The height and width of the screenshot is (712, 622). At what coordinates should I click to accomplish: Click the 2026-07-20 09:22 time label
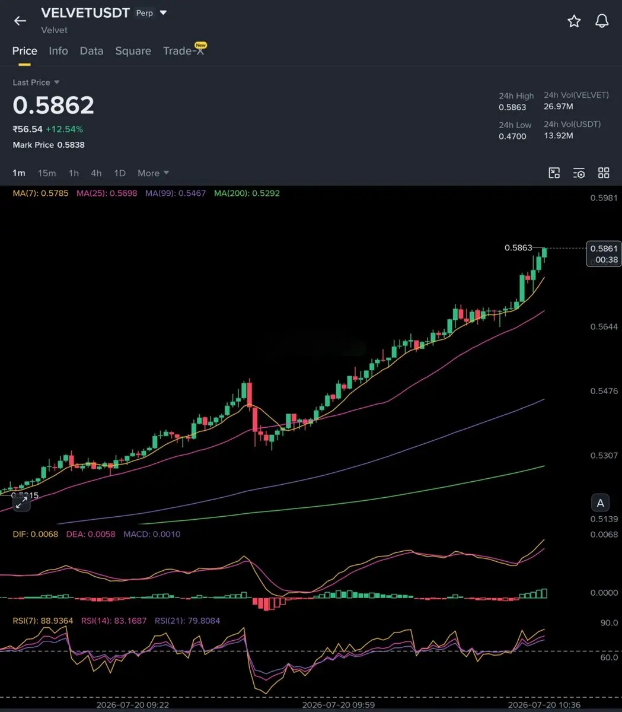(132, 705)
